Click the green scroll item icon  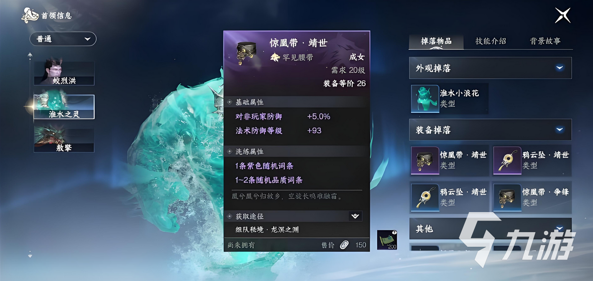(x=387, y=240)
